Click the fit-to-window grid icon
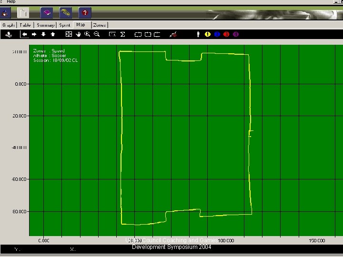Image resolution: width=343 pixels, height=257 pixels. 69,34
